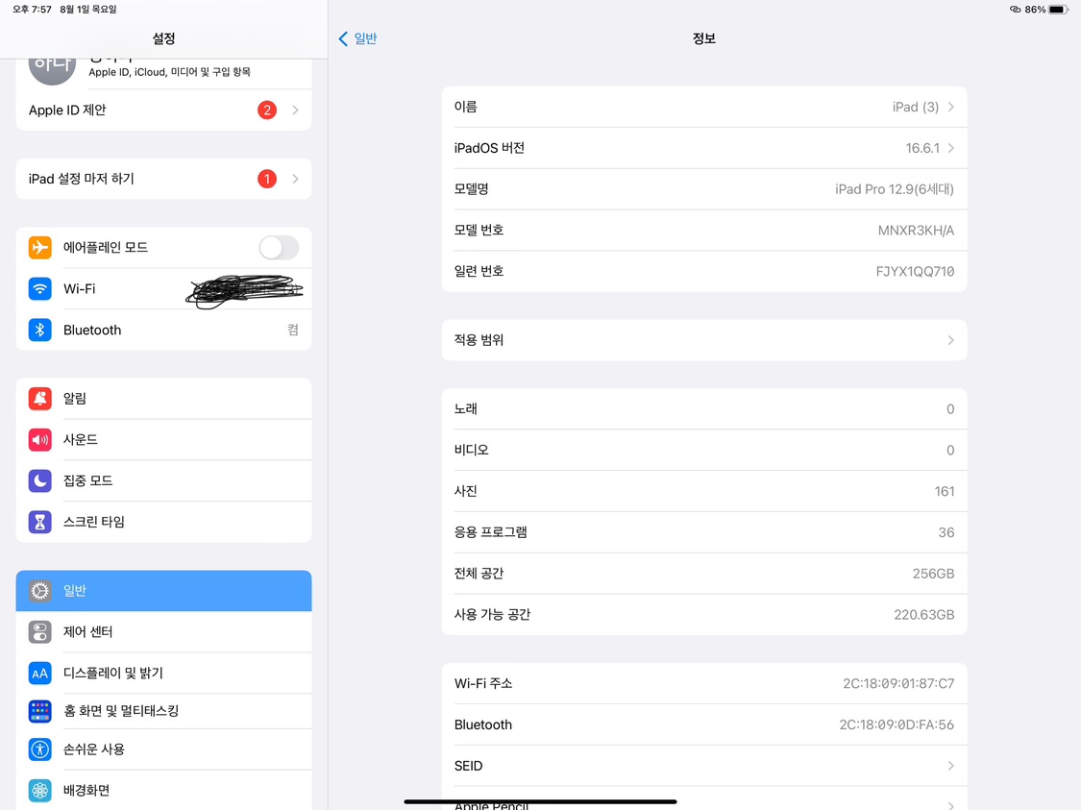
Task: Go back to 일반 using the back button
Action: (357, 38)
